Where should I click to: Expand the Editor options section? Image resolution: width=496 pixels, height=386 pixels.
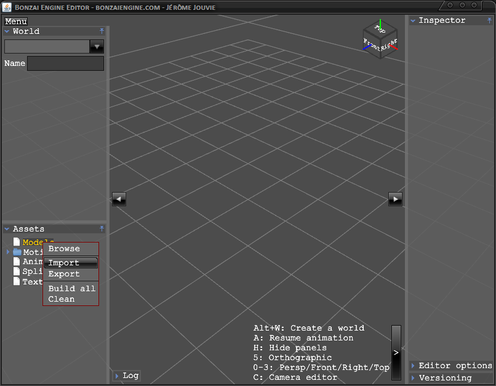(451, 366)
